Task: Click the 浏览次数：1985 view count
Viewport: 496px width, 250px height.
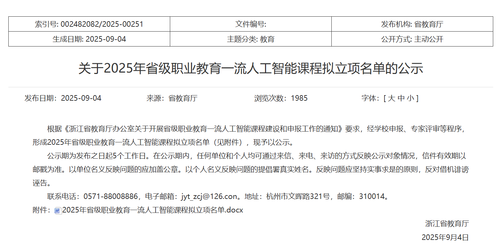Action: pos(281,98)
